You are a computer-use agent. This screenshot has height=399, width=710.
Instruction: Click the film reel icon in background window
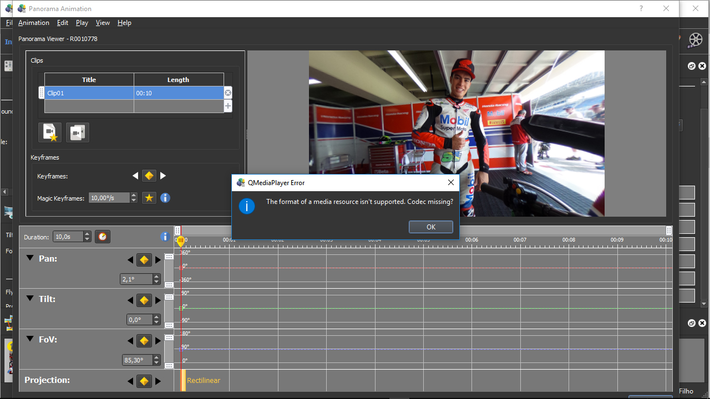(x=696, y=39)
